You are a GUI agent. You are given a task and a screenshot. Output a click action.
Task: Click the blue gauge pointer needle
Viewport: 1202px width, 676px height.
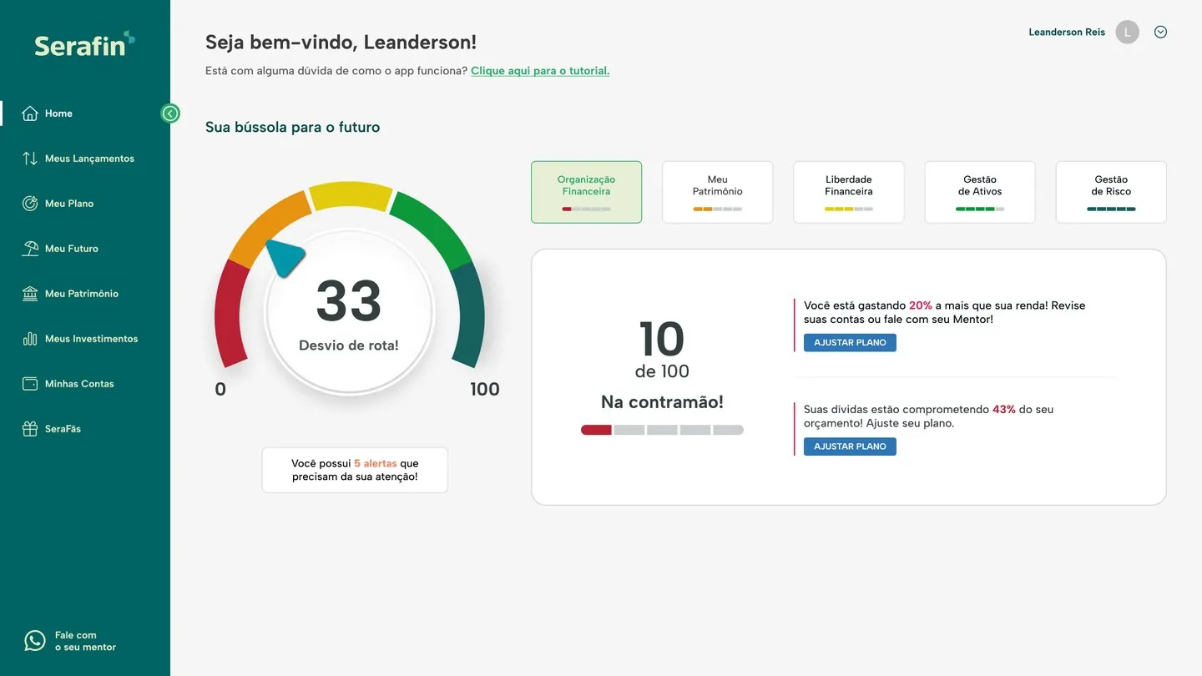[285, 257]
